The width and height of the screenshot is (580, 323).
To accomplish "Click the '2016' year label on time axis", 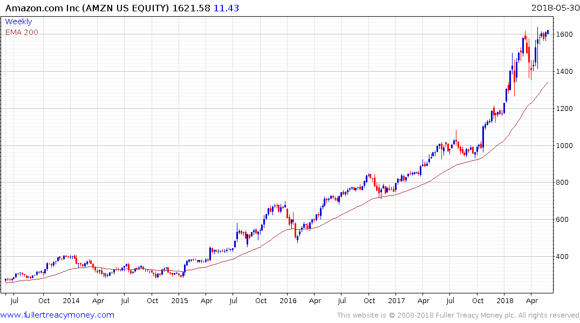I will [288, 301].
